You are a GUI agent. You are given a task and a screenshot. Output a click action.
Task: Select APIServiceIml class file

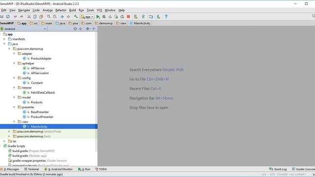click(x=39, y=73)
